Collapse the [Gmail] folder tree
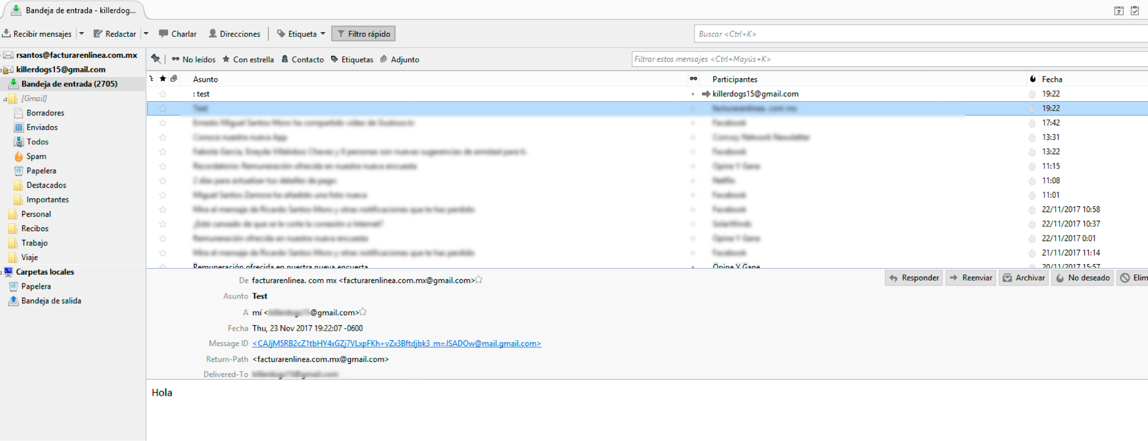 point(5,99)
